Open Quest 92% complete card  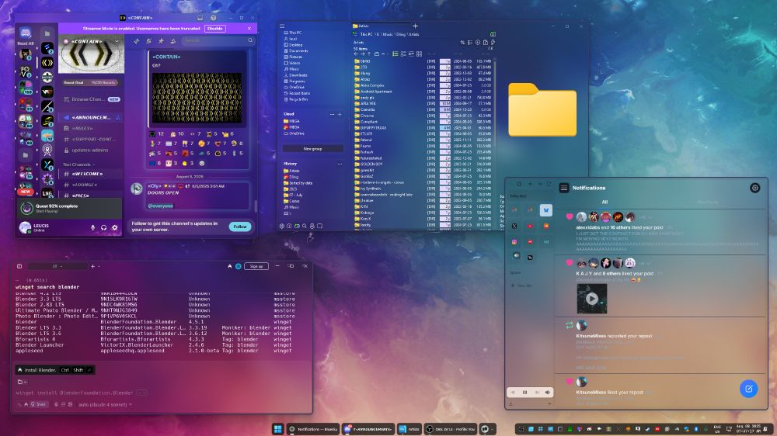coord(69,209)
